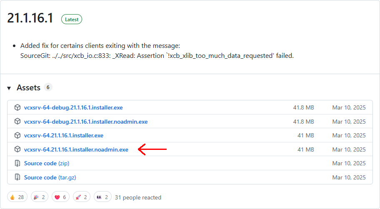Download vcxsrv-64-debug.21.1.16.1.installer.noadmin.exe
Screen dimensions: 380x209
[x=86, y=122]
